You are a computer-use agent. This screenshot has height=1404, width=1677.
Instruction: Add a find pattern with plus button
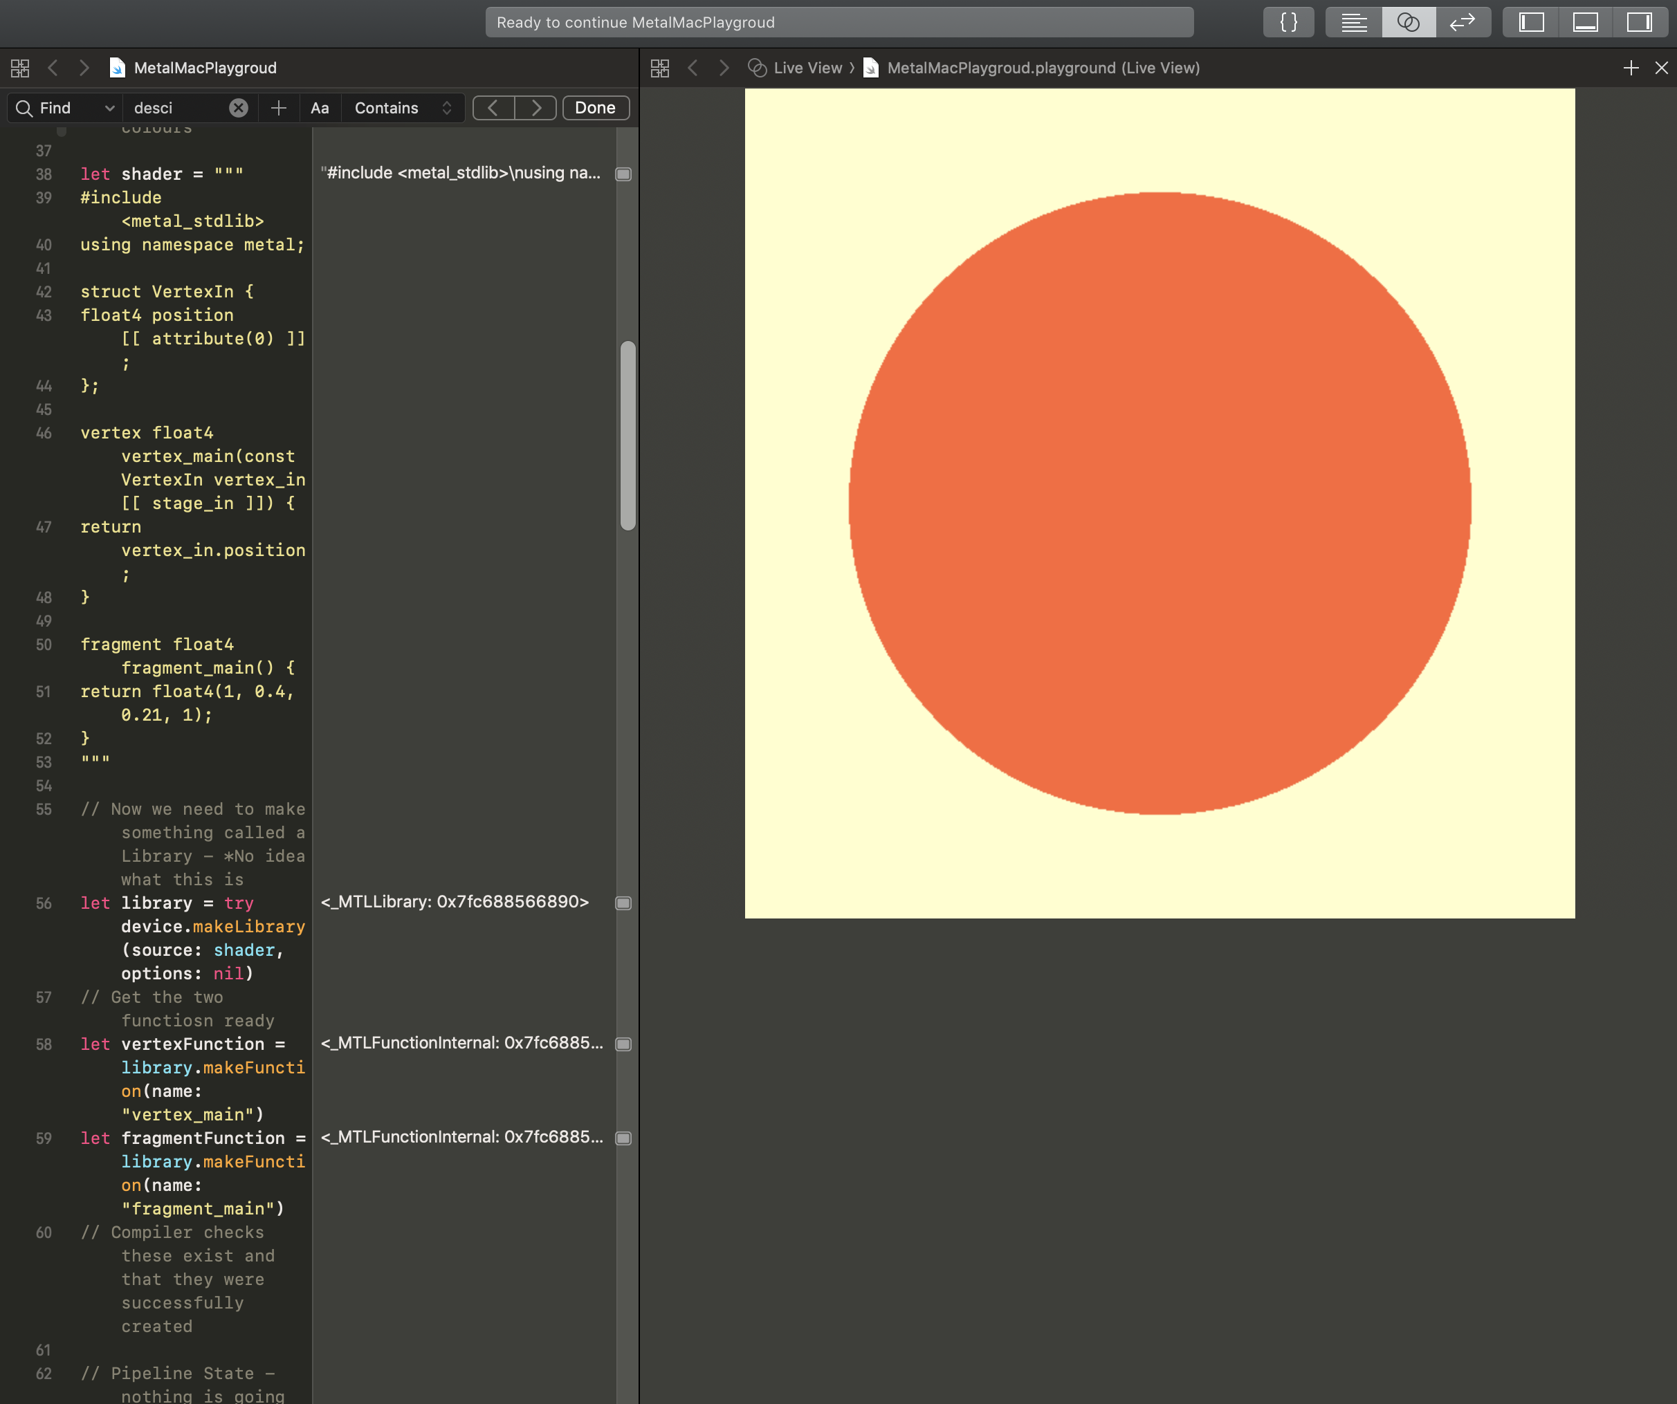coord(278,108)
